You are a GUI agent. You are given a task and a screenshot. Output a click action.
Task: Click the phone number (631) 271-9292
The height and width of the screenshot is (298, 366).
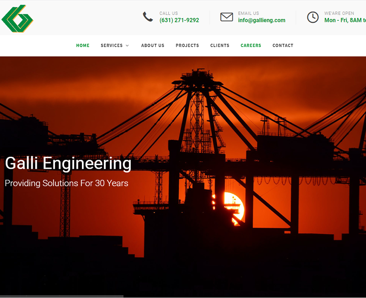179,21
